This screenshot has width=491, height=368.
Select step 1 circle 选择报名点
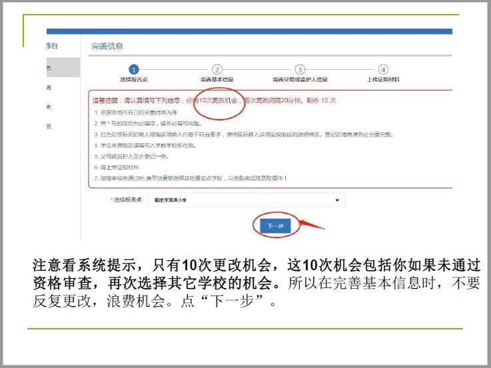[x=134, y=69]
